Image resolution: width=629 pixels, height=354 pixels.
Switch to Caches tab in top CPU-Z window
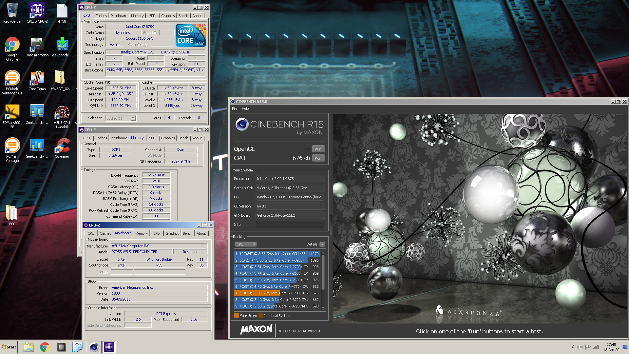coord(101,16)
